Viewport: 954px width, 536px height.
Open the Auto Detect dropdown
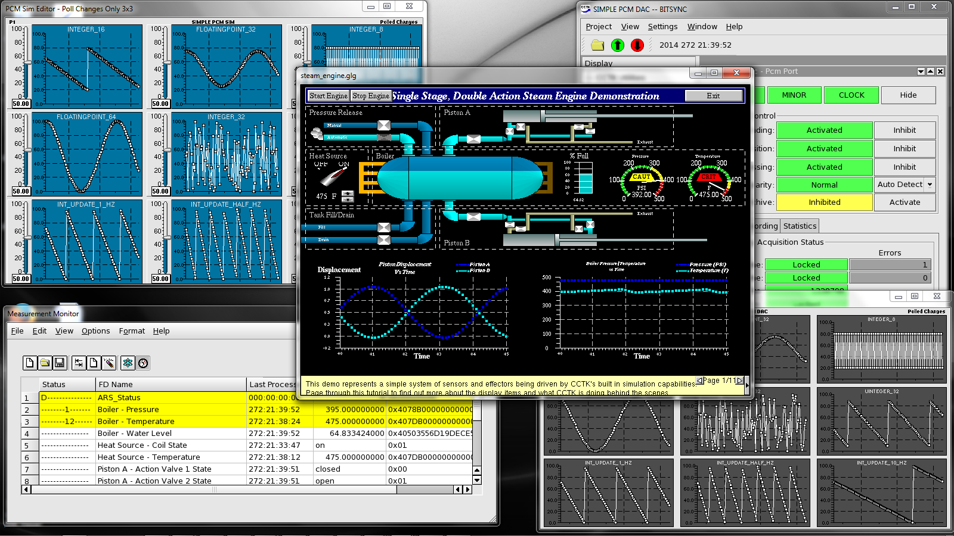[x=929, y=185]
